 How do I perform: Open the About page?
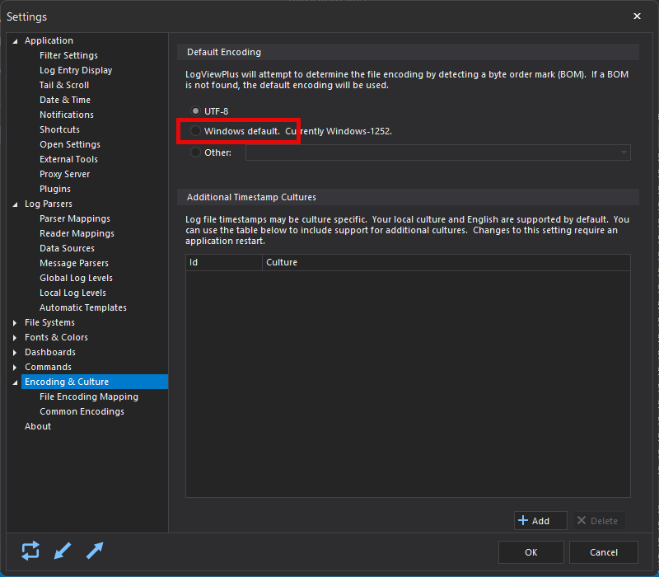point(37,426)
